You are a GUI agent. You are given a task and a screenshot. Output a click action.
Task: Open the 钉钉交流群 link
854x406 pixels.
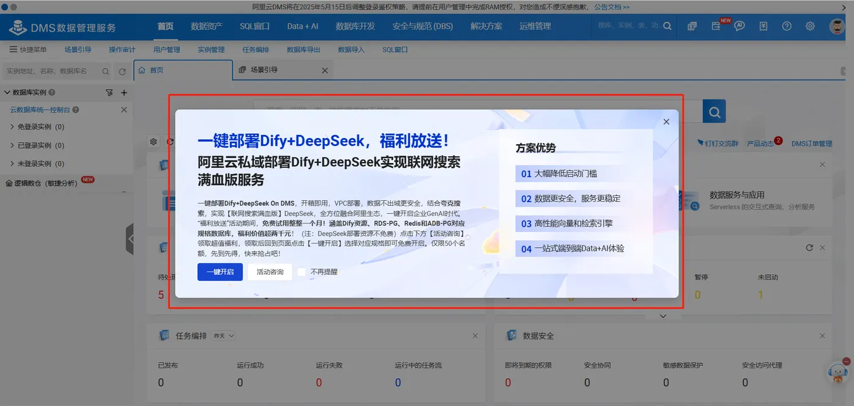coord(717,143)
